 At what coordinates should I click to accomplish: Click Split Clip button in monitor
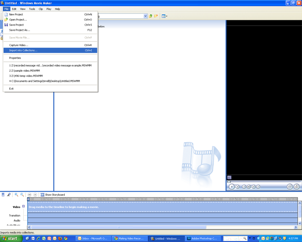[289, 187]
